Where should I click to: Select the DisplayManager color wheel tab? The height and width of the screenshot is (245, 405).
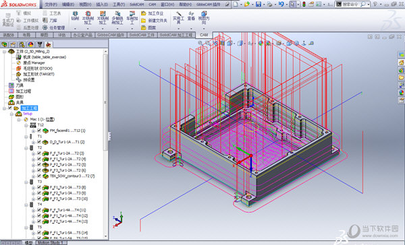pos(31,44)
